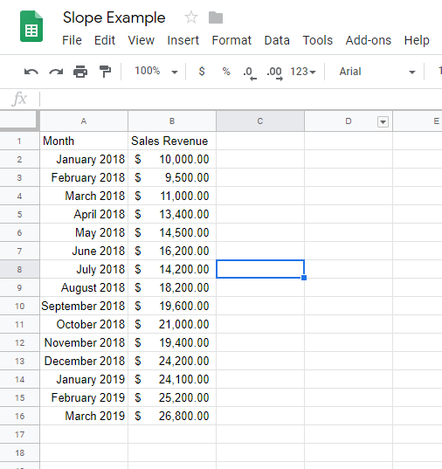Image resolution: width=442 pixels, height=469 pixels.
Task: Star the Slope Example document
Action: (x=191, y=17)
